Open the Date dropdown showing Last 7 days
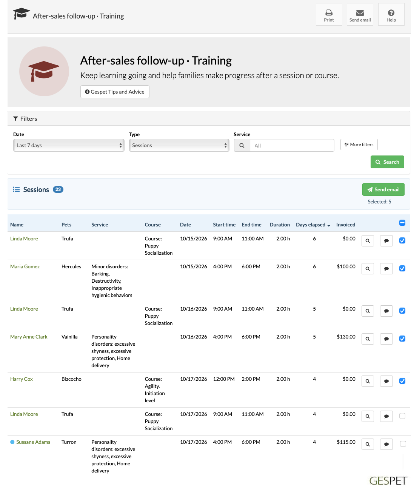 [x=69, y=145]
